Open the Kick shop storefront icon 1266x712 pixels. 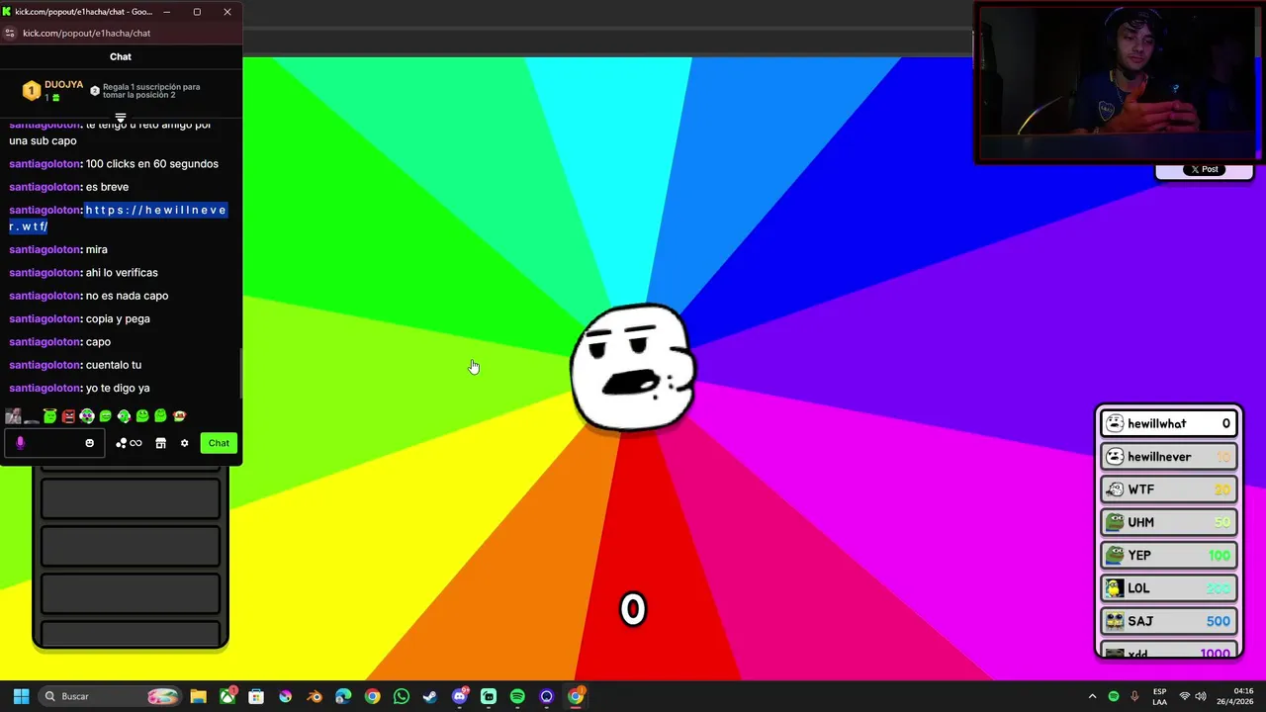pyautogui.click(x=160, y=443)
